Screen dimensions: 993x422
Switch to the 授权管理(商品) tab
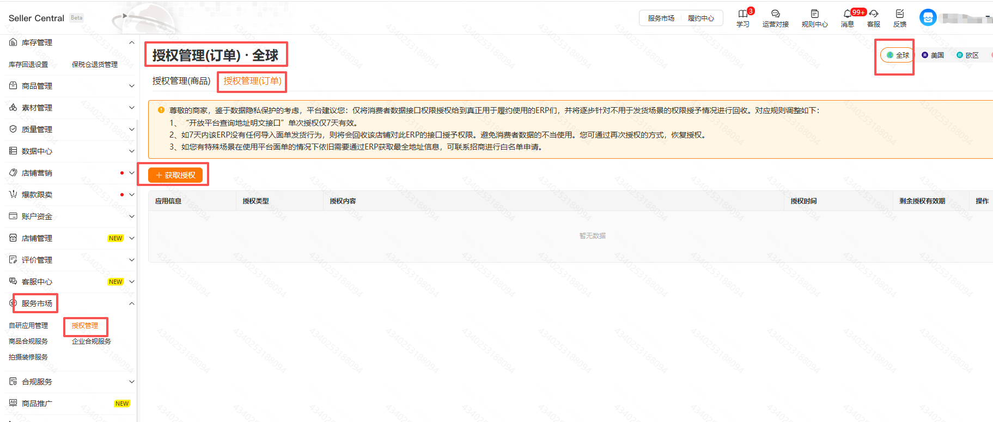[x=181, y=81]
